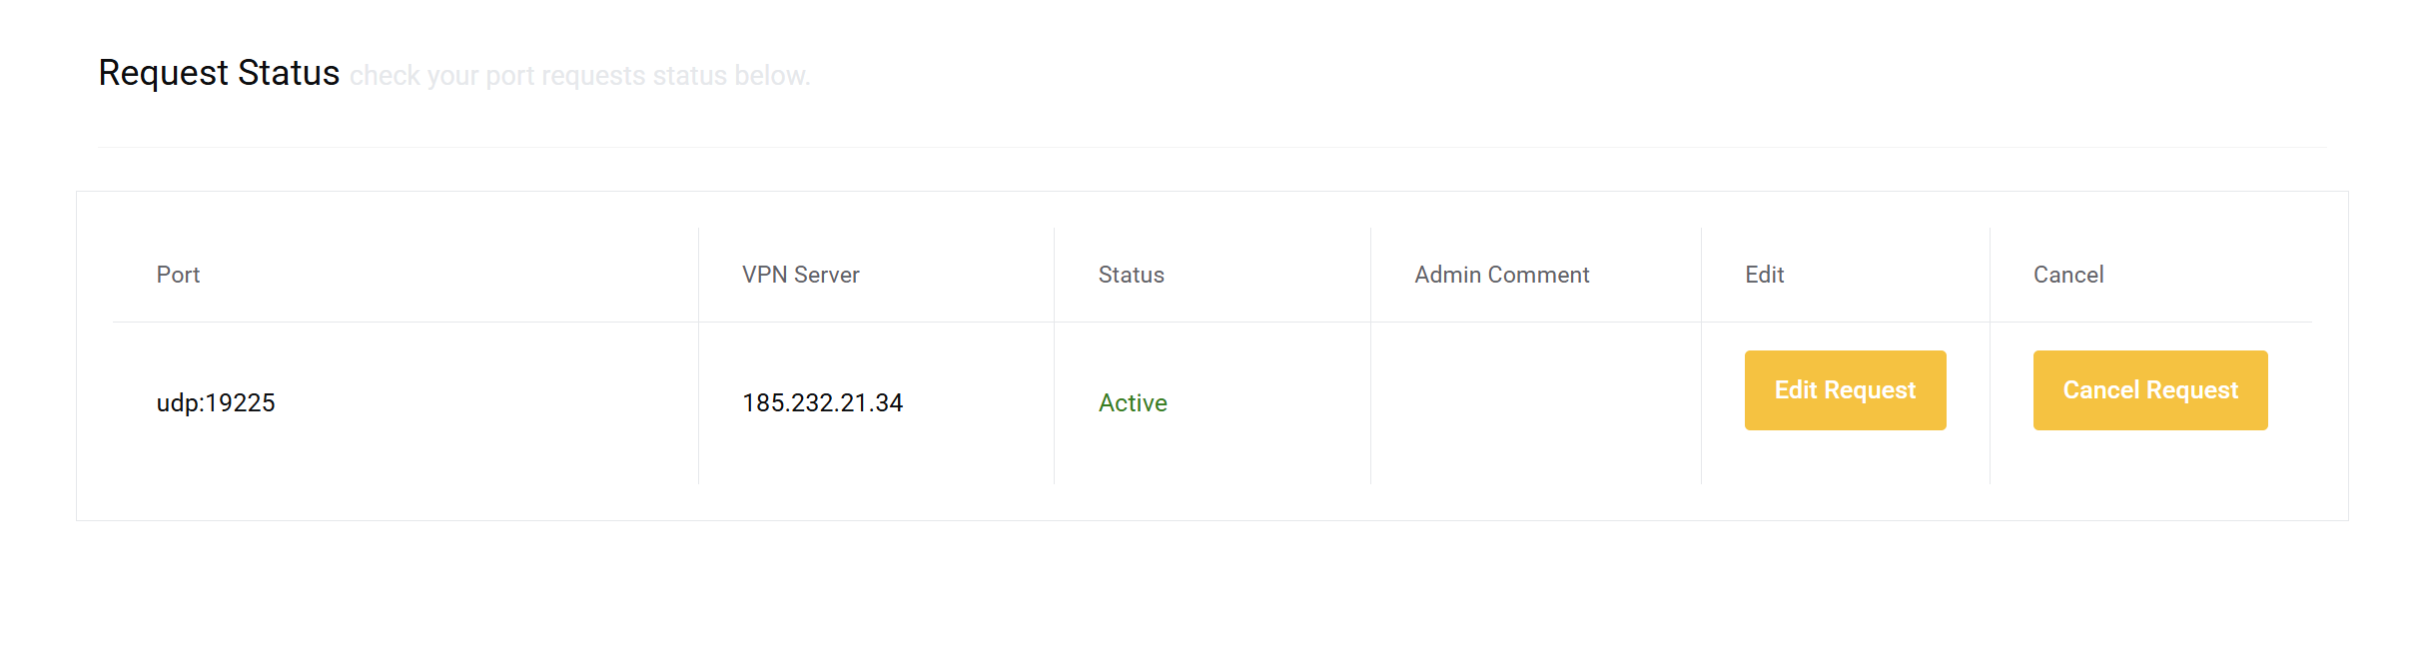Click the Status column header
This screenshot has width=2425, height=663.
pyautogui.click(x=1131, y=275)
